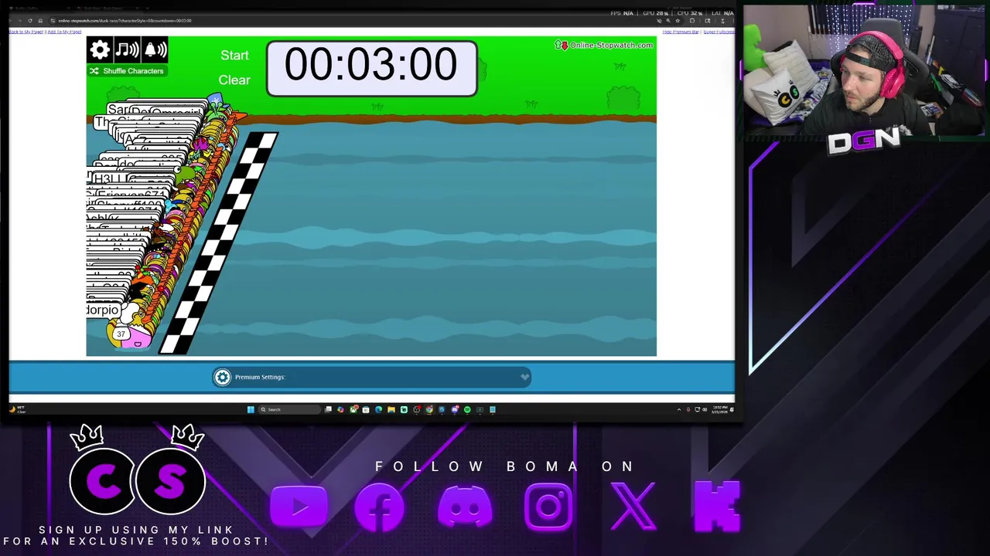Open File Explorer from the taskbar
Screen dimensions: 990x556
pyautogui.click(x=391, y=409)
